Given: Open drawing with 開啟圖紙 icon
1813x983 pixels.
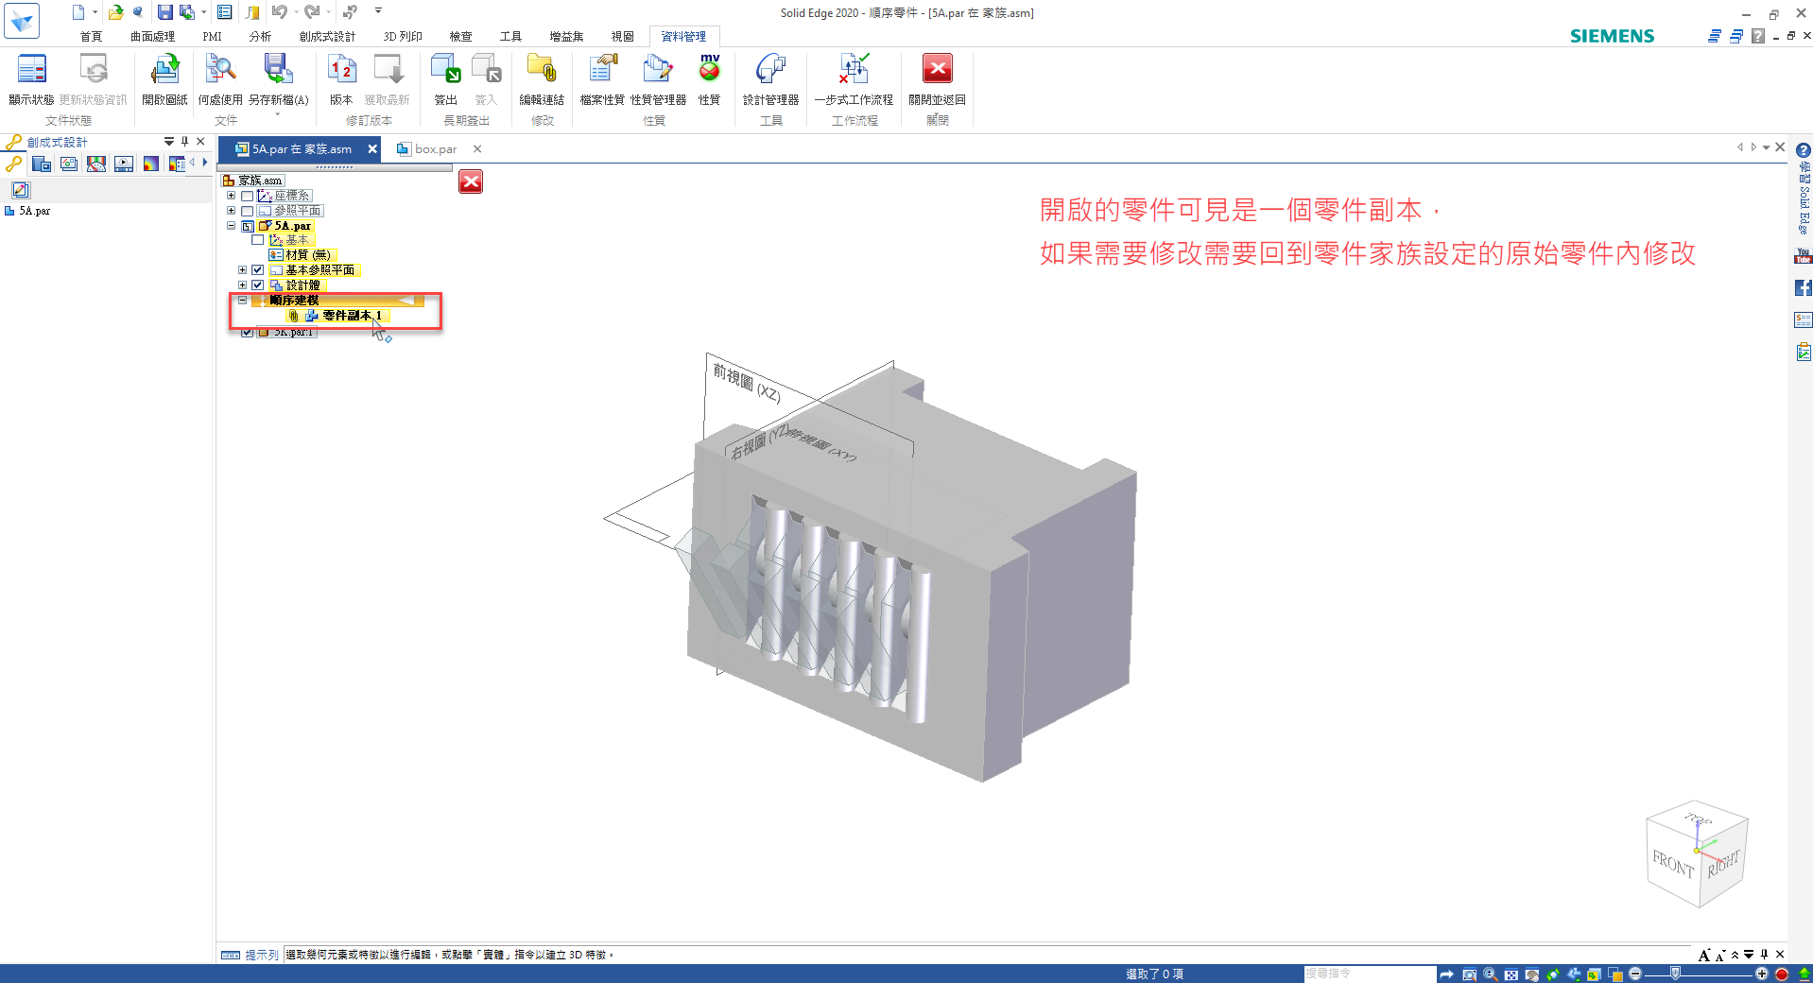Looking at the screenshot, I should [164, 69].
